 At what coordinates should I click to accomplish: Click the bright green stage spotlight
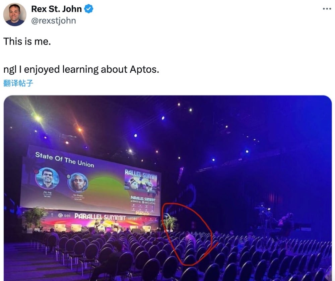pos(38,118)
